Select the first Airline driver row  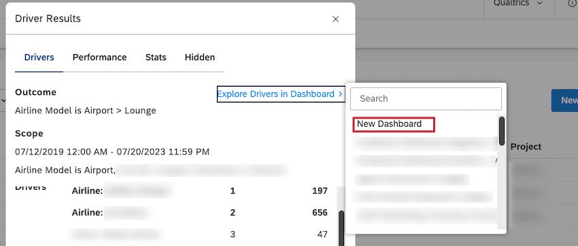click(199, 191)
